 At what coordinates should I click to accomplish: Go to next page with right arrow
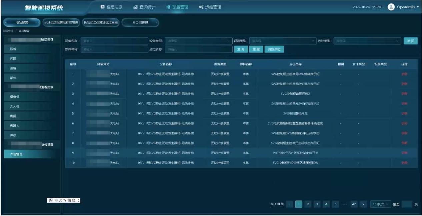click(363, 204)
